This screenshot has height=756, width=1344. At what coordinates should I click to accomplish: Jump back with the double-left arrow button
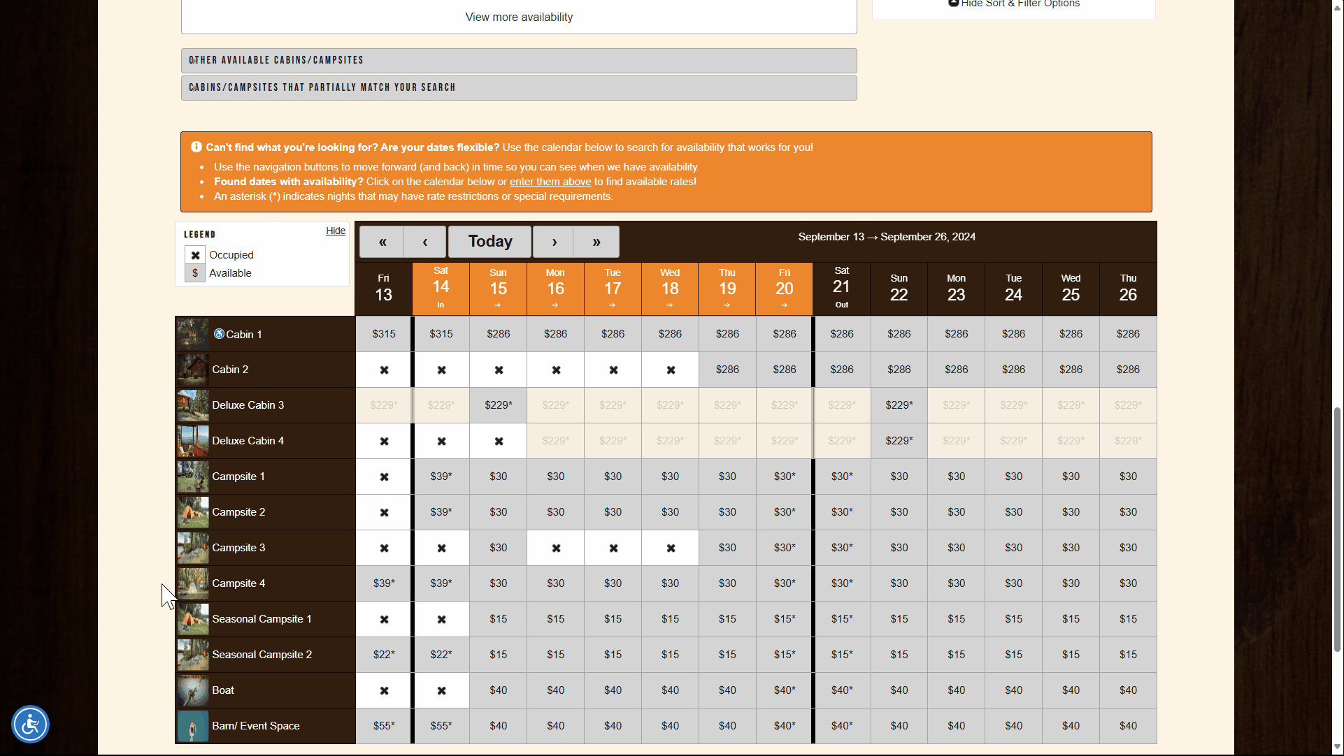[382, 241]
